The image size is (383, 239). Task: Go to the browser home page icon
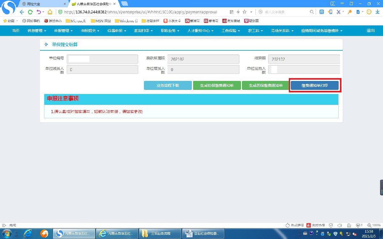50,12
